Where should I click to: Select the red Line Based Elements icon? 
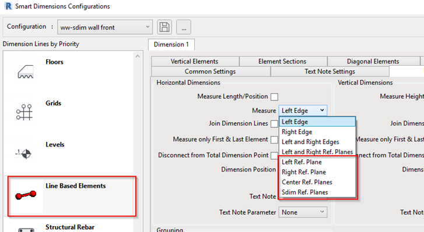coord(26,195)
